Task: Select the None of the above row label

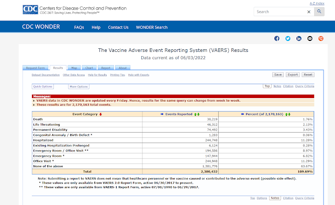Action: pyautogui.click(x=48, y=166)
